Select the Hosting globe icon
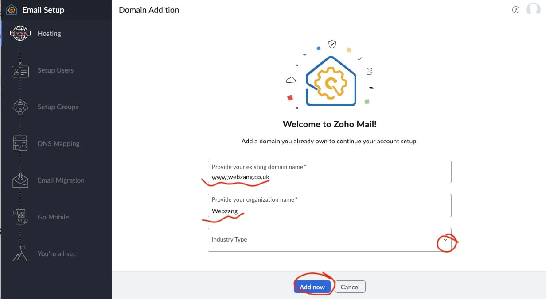 point(20,34)
